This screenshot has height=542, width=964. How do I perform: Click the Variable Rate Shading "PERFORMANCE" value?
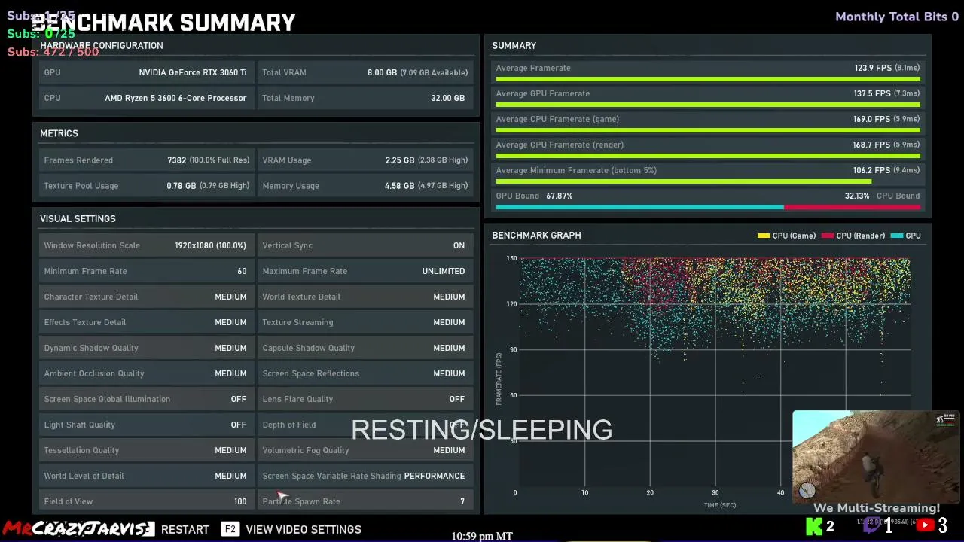pyautogui.click(x=435, y=476)
